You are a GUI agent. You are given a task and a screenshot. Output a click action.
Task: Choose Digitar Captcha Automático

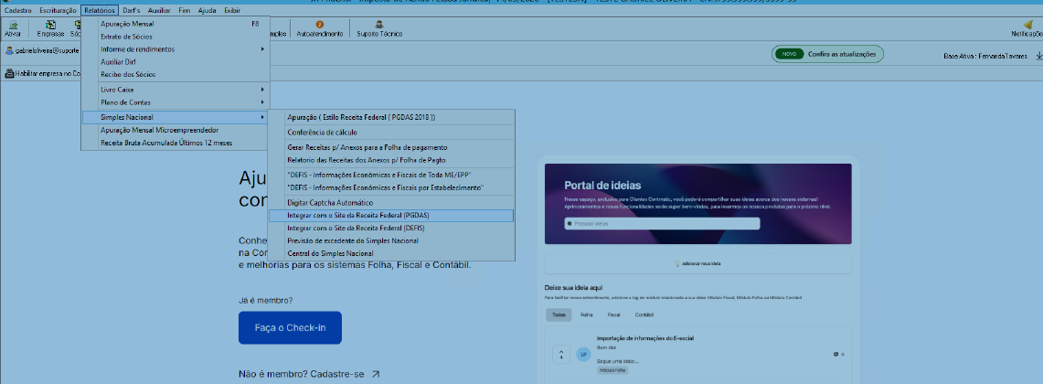(x=391, y=202)
